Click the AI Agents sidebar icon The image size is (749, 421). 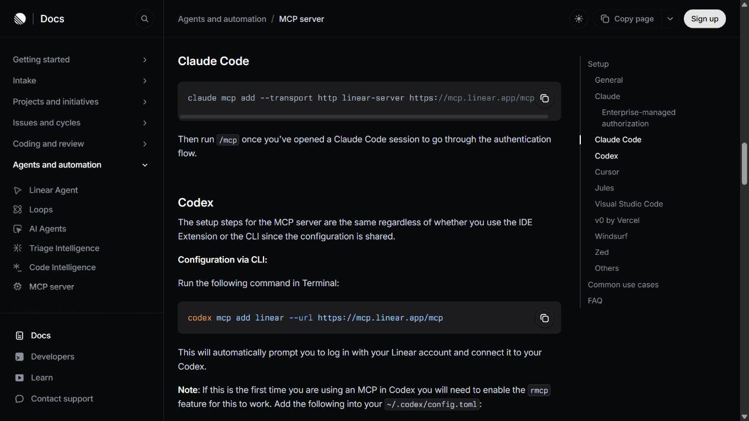click(18, 229)
